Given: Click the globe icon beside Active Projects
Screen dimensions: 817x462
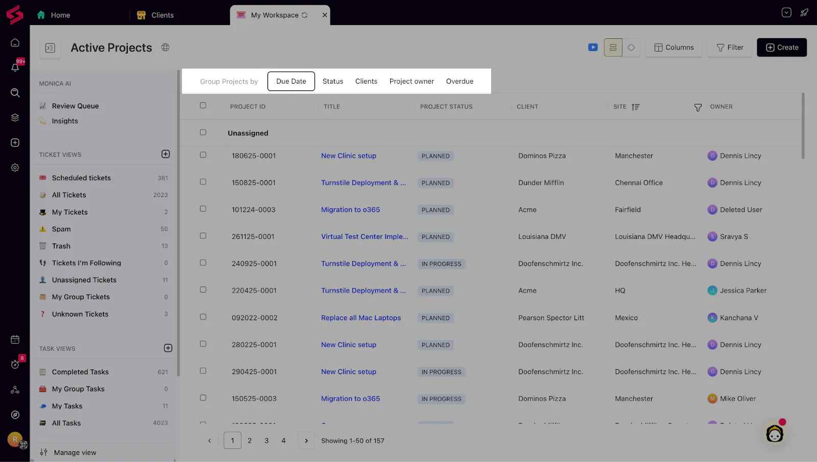Looking at the screenshot, I should (x=165, y=47).
